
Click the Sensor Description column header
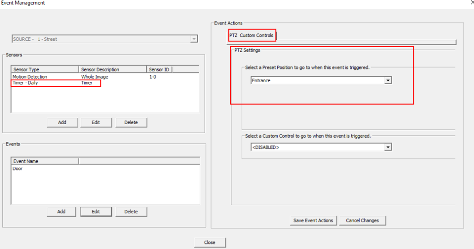point(113,69)
